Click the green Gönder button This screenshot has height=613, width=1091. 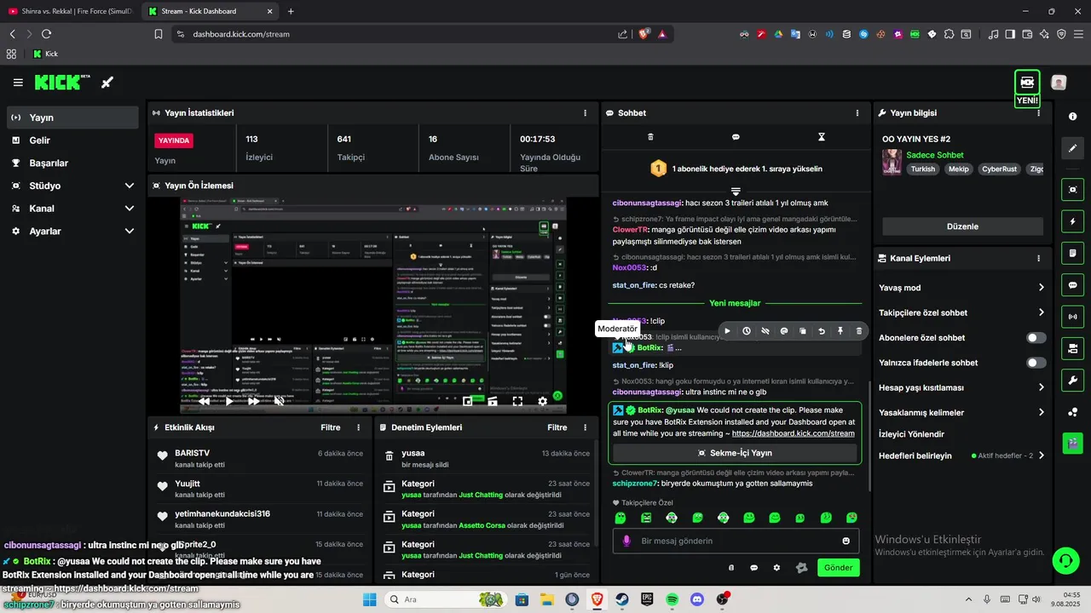pyautogui.click(x=838, y=568)
